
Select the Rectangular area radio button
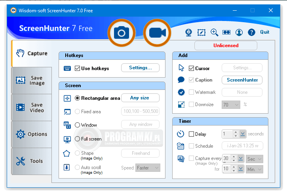tap(78, 98)
